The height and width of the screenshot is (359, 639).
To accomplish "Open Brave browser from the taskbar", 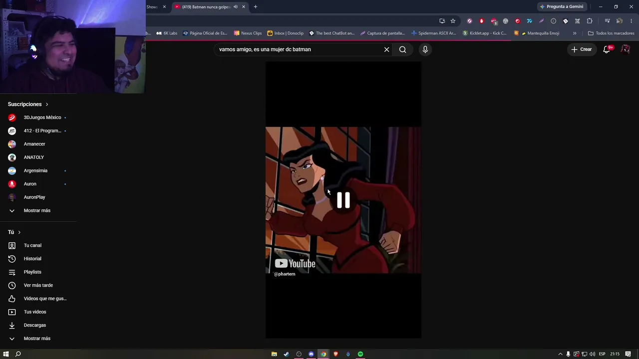I will point(335,354).
